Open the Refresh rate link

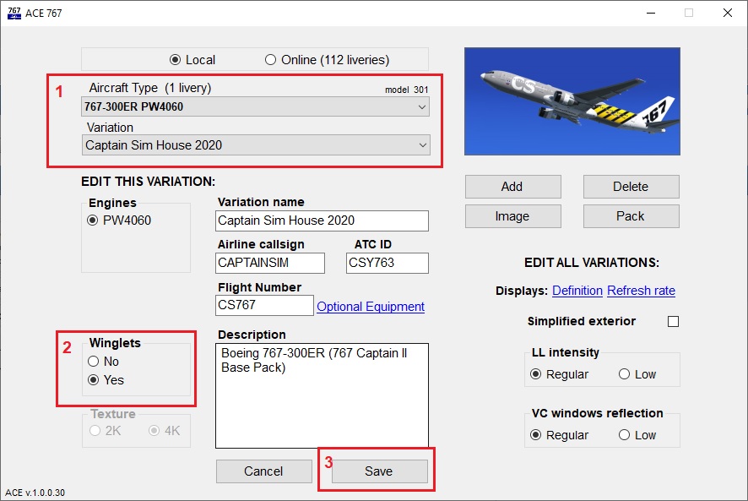point(641,291)
